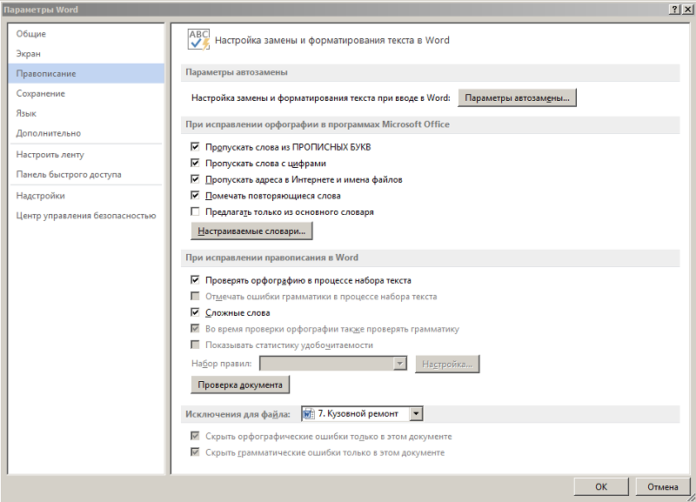Click the Отмена button
This screenshot has width=696, height=502.
[x=663, y=487]
